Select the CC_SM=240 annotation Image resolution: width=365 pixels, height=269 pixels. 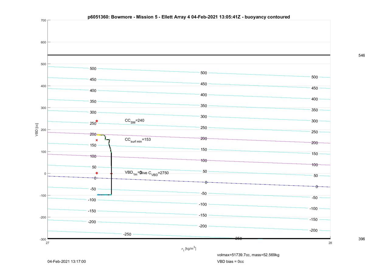click(x=134, y=121)
